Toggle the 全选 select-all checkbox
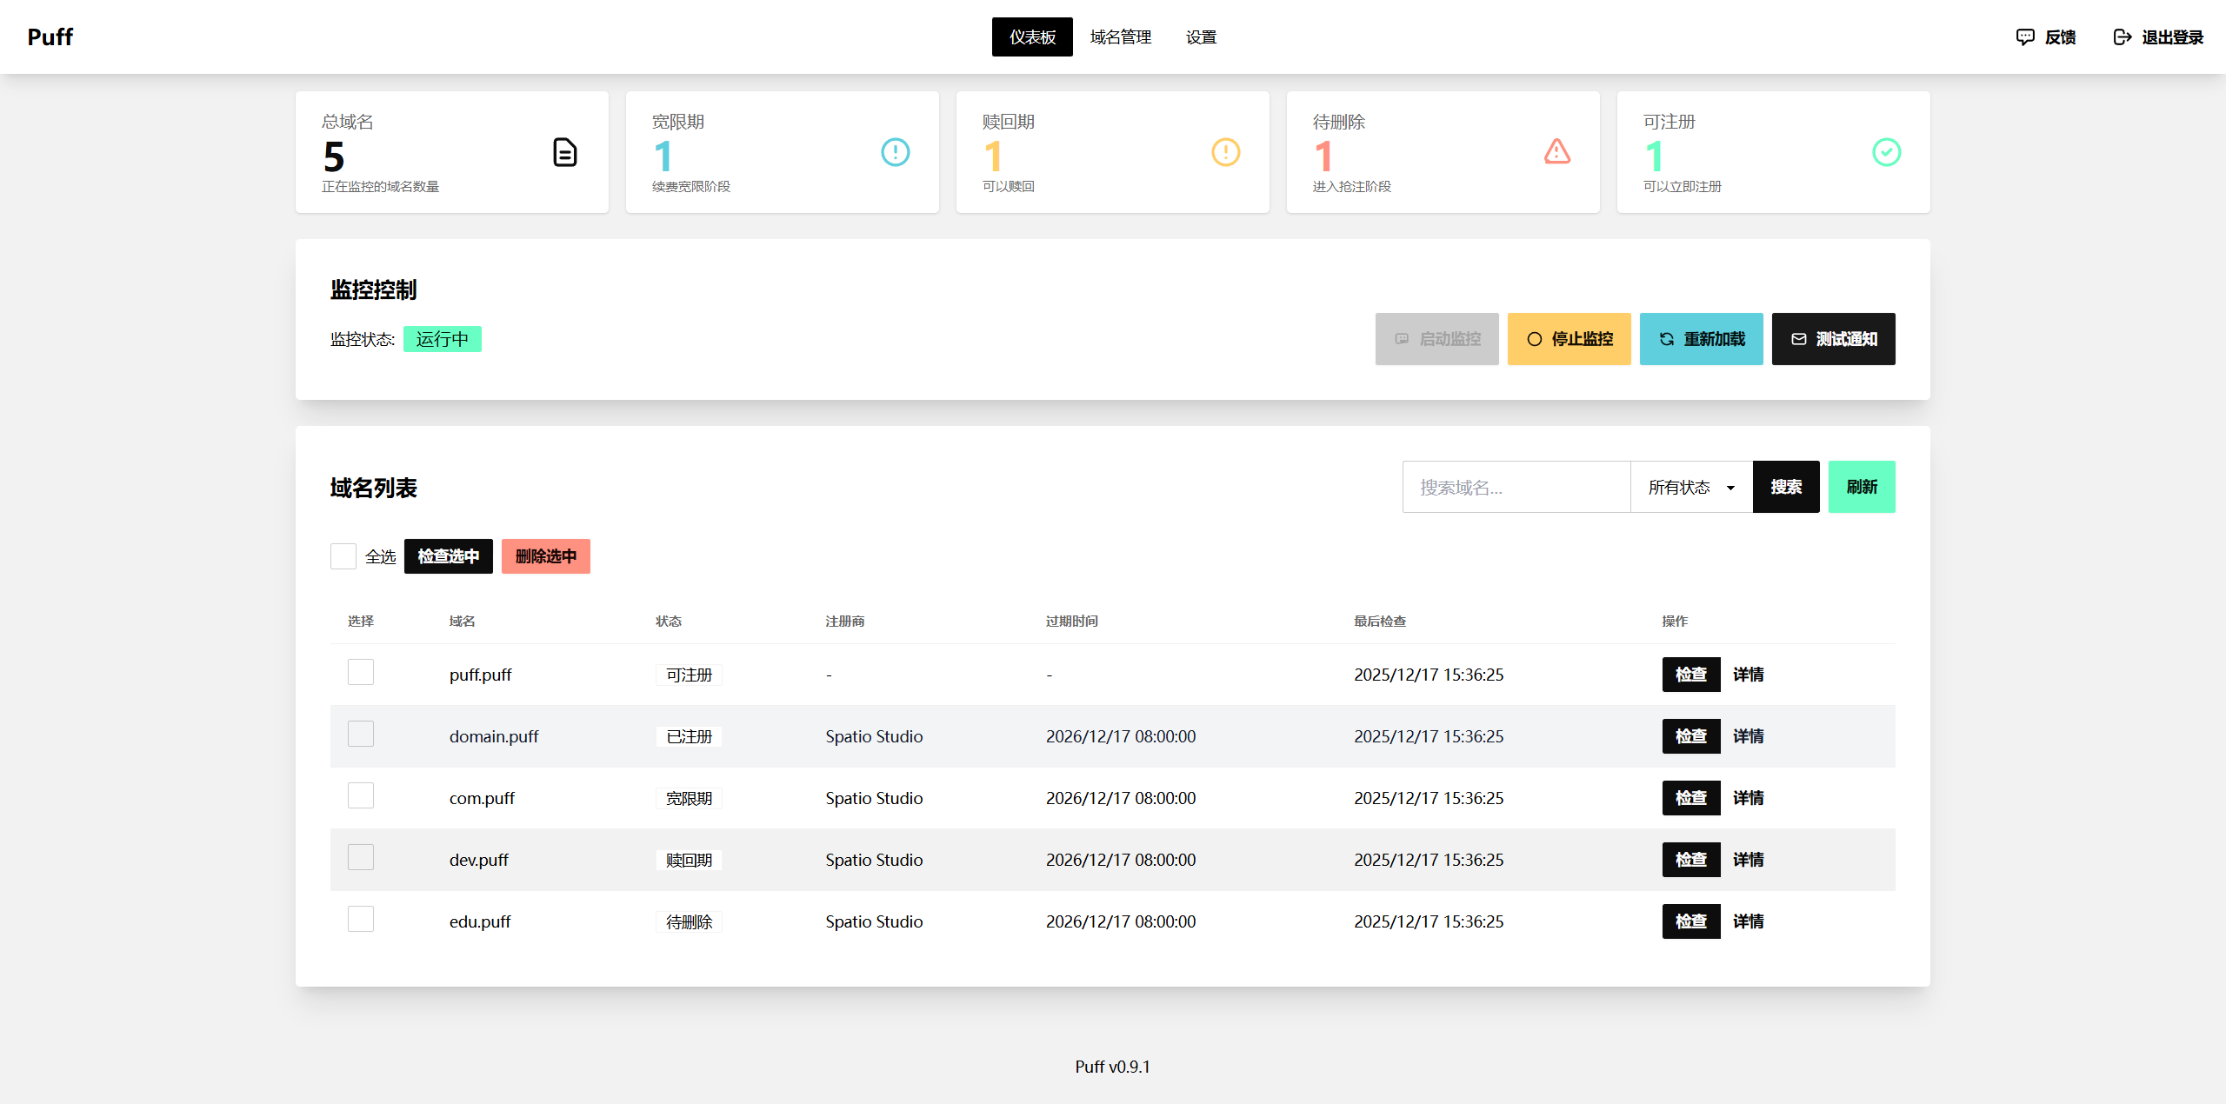Screen dimensions: 2226x1104 coord(343,556)
